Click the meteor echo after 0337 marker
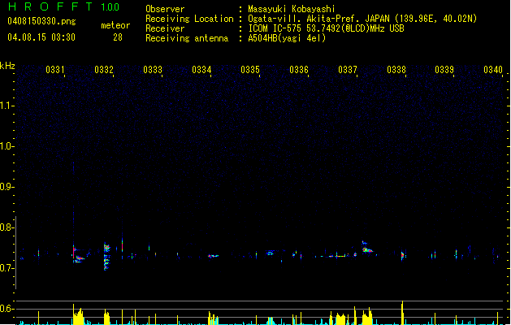Viewport: 511px width, 325px height. (x=367, y=247)
